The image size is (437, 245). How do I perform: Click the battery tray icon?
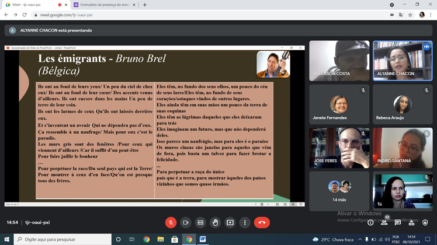tap(374, 239)
